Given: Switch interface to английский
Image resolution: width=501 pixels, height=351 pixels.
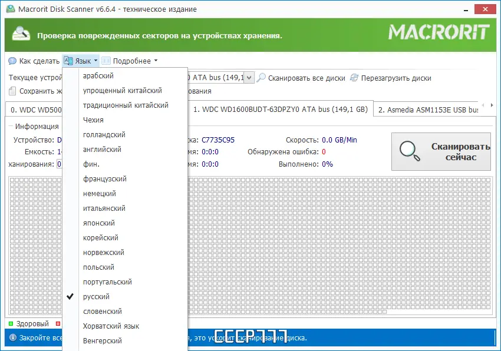Looking at the screenshot, I should click(x=125, y=149).
